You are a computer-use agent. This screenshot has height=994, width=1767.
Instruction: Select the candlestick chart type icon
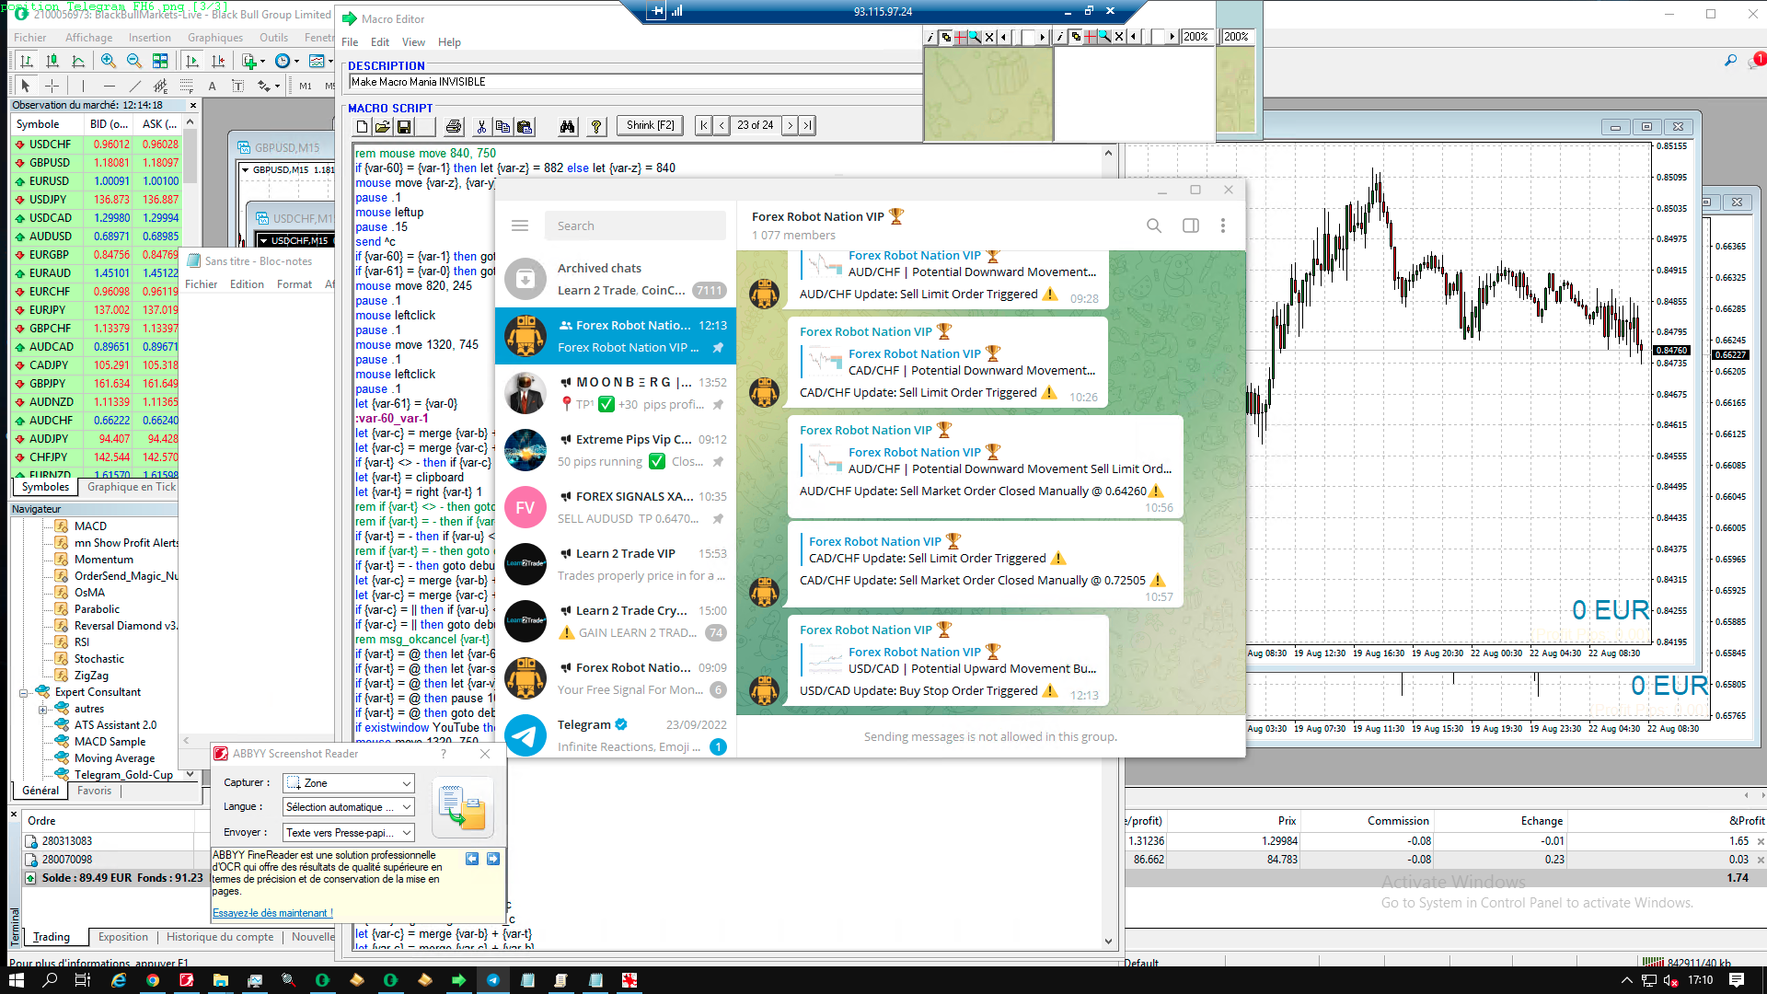pos(52,61)
